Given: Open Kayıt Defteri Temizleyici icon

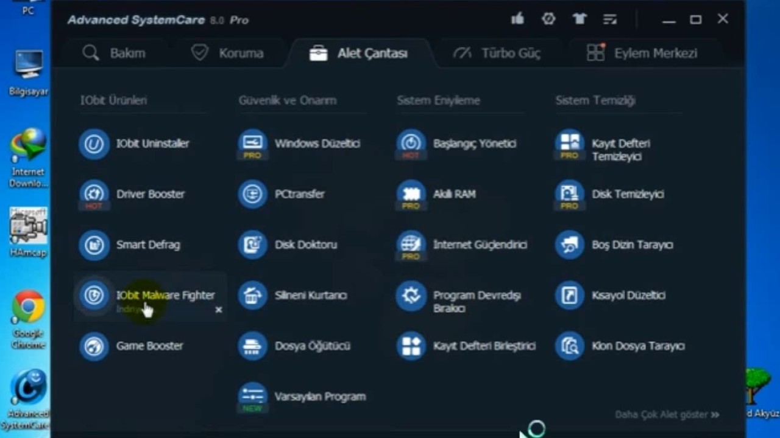Looking at the screenshot, I should click(569, 144).
